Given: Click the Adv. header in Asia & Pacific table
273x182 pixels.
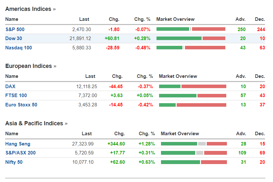Looking at the screenshot, I should [241, 134].
